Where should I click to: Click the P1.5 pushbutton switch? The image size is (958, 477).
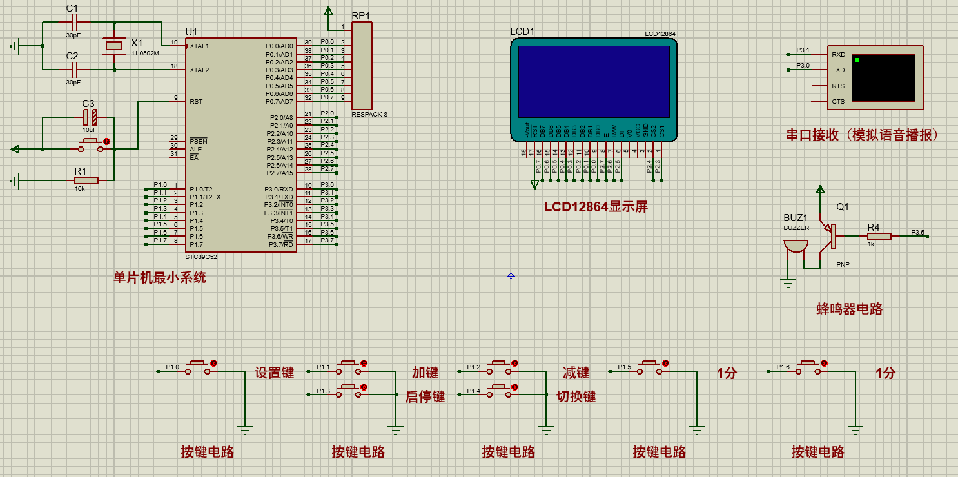[650, 368]
